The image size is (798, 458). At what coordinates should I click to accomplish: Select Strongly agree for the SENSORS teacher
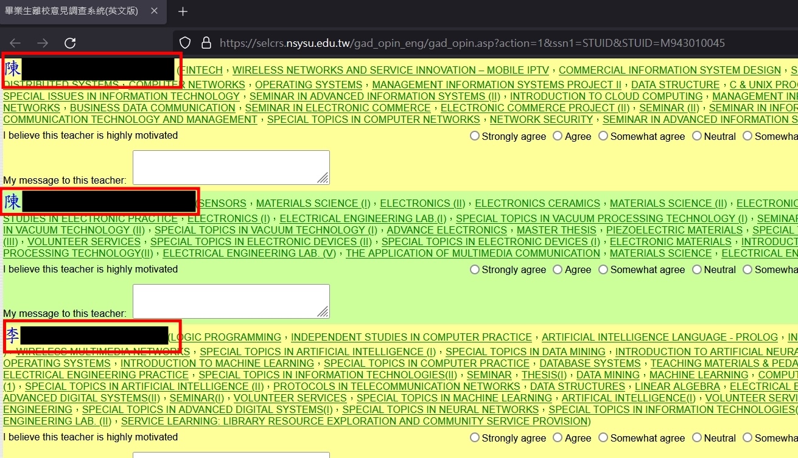click(x=475, y=269)
